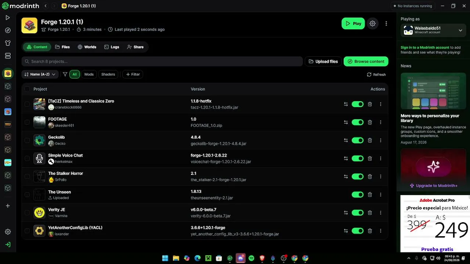This screenshot has height=264, width=470.
Task: Open more options for Geckolib row
Action: point(380,140)
